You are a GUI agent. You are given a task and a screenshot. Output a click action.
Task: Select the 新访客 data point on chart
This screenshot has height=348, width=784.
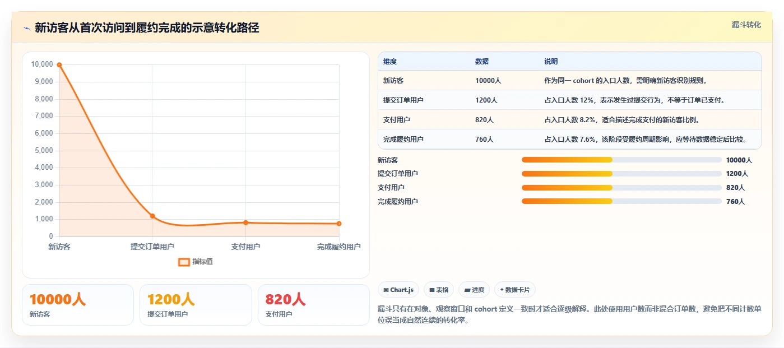[59, 65]
